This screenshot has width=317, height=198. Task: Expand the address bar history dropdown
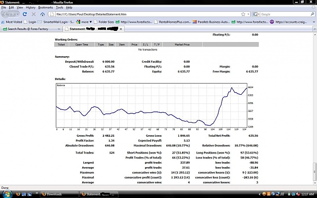click(x=248, y=14)
